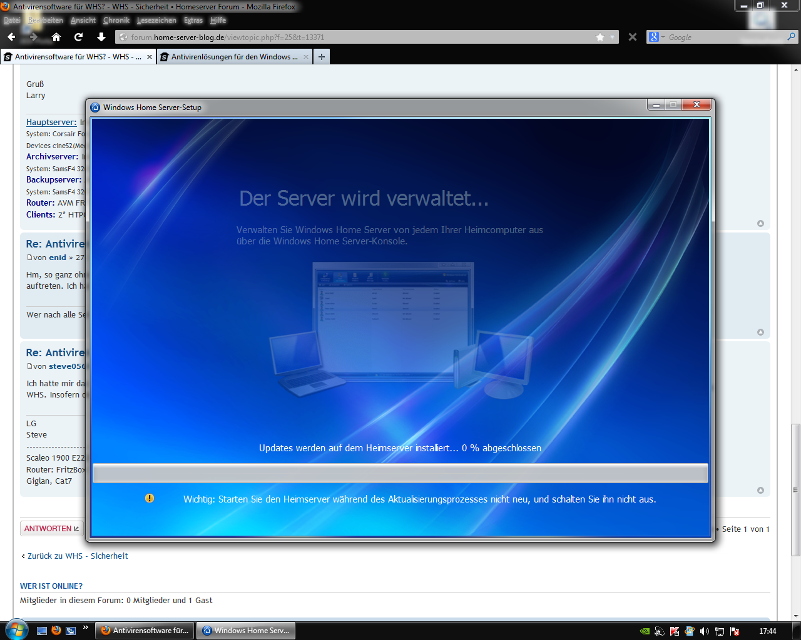Click Switch Windows quick launch icon
Image resolution: width=801 pixels, height=640 pixels.
71,631
